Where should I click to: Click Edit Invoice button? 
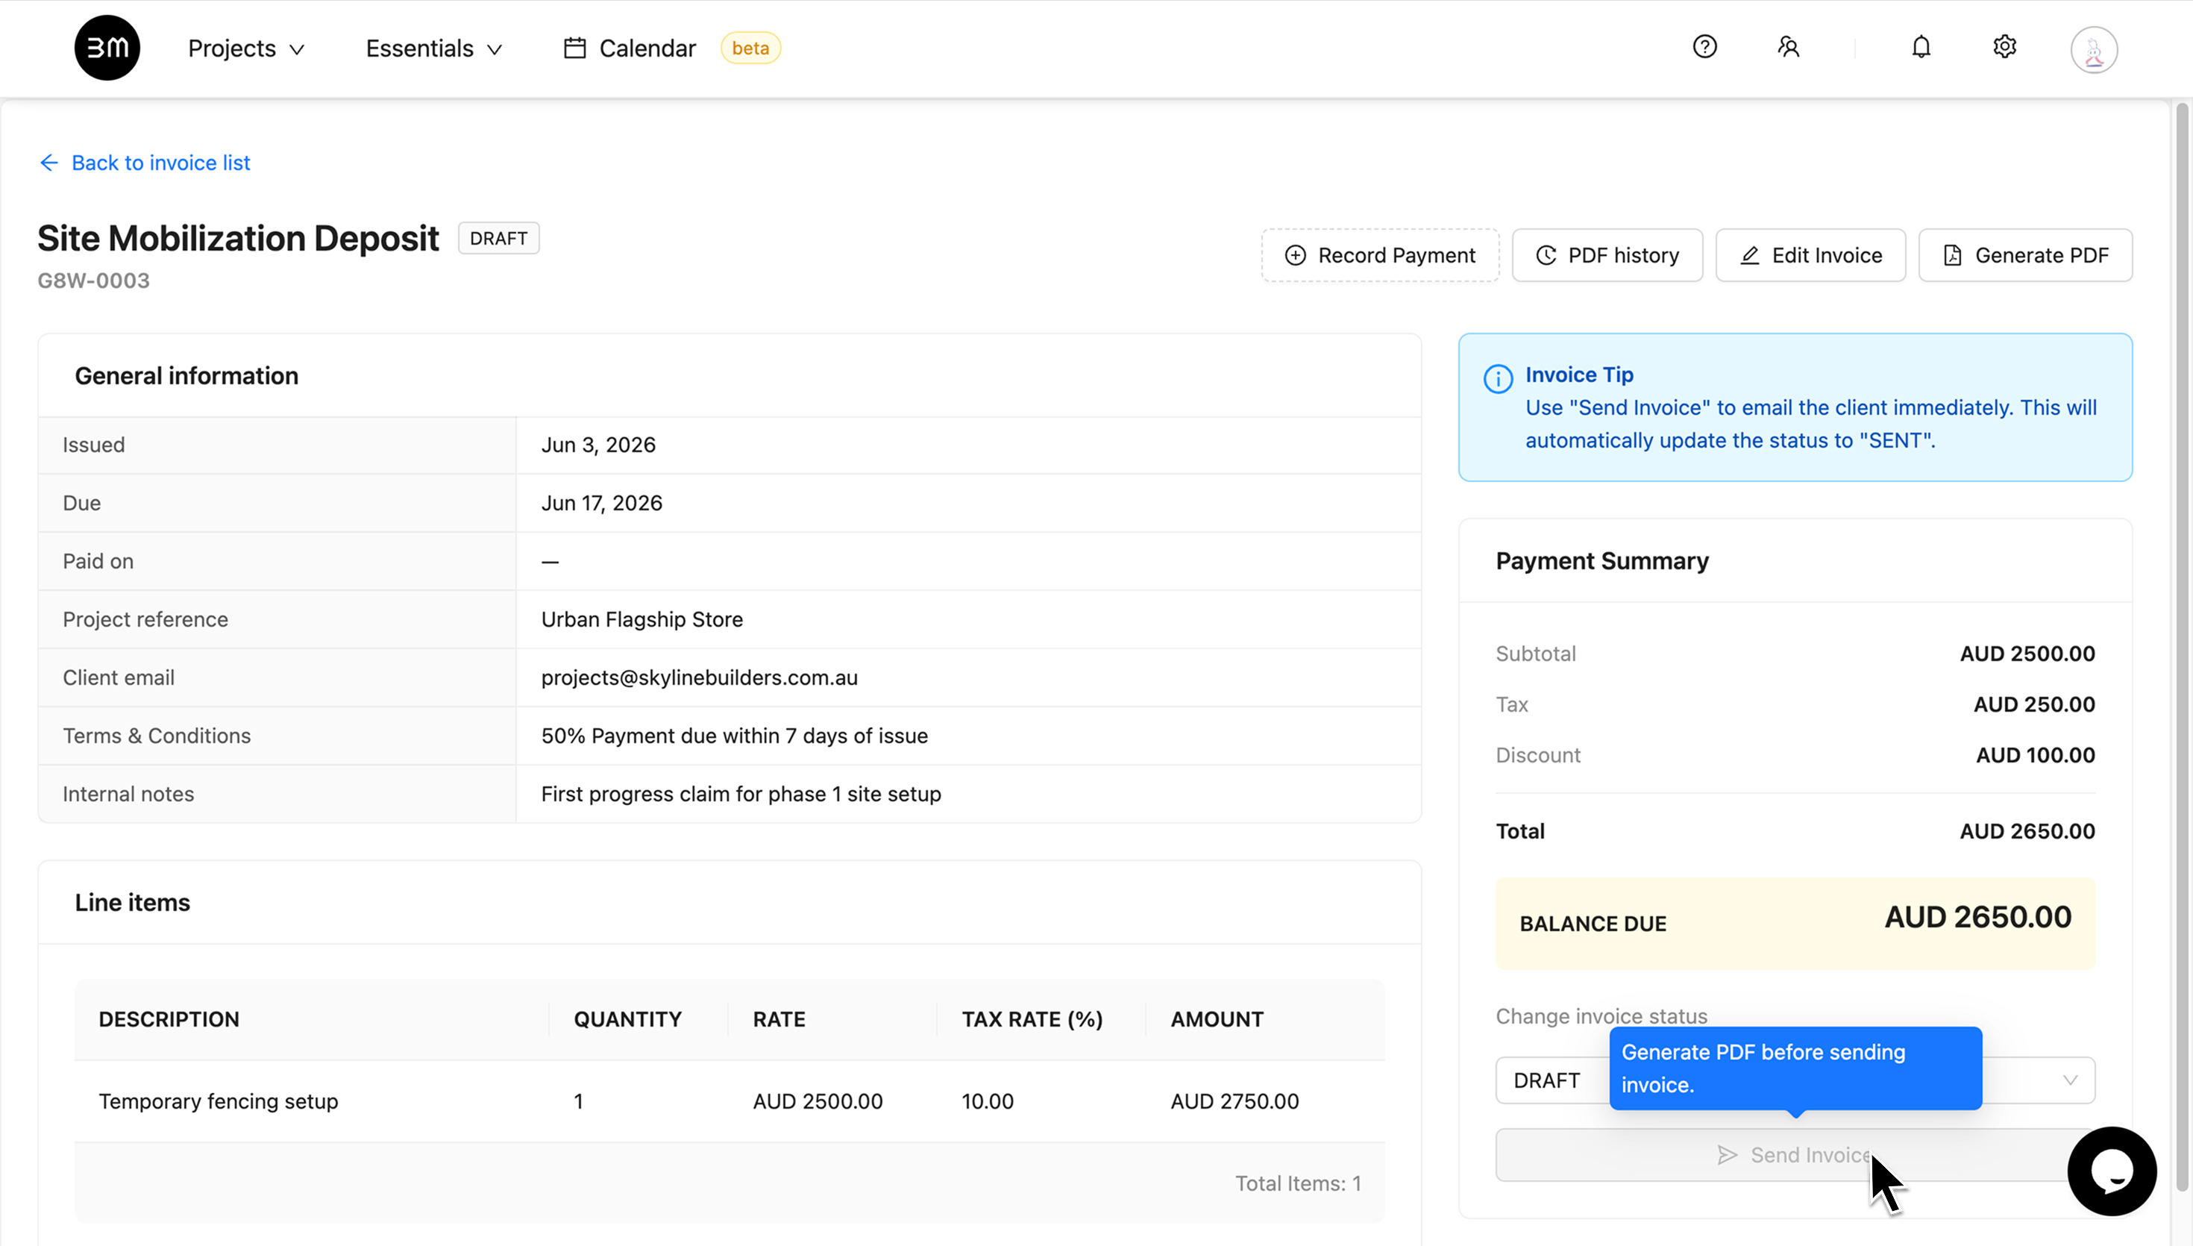(x=1810, y=255)
